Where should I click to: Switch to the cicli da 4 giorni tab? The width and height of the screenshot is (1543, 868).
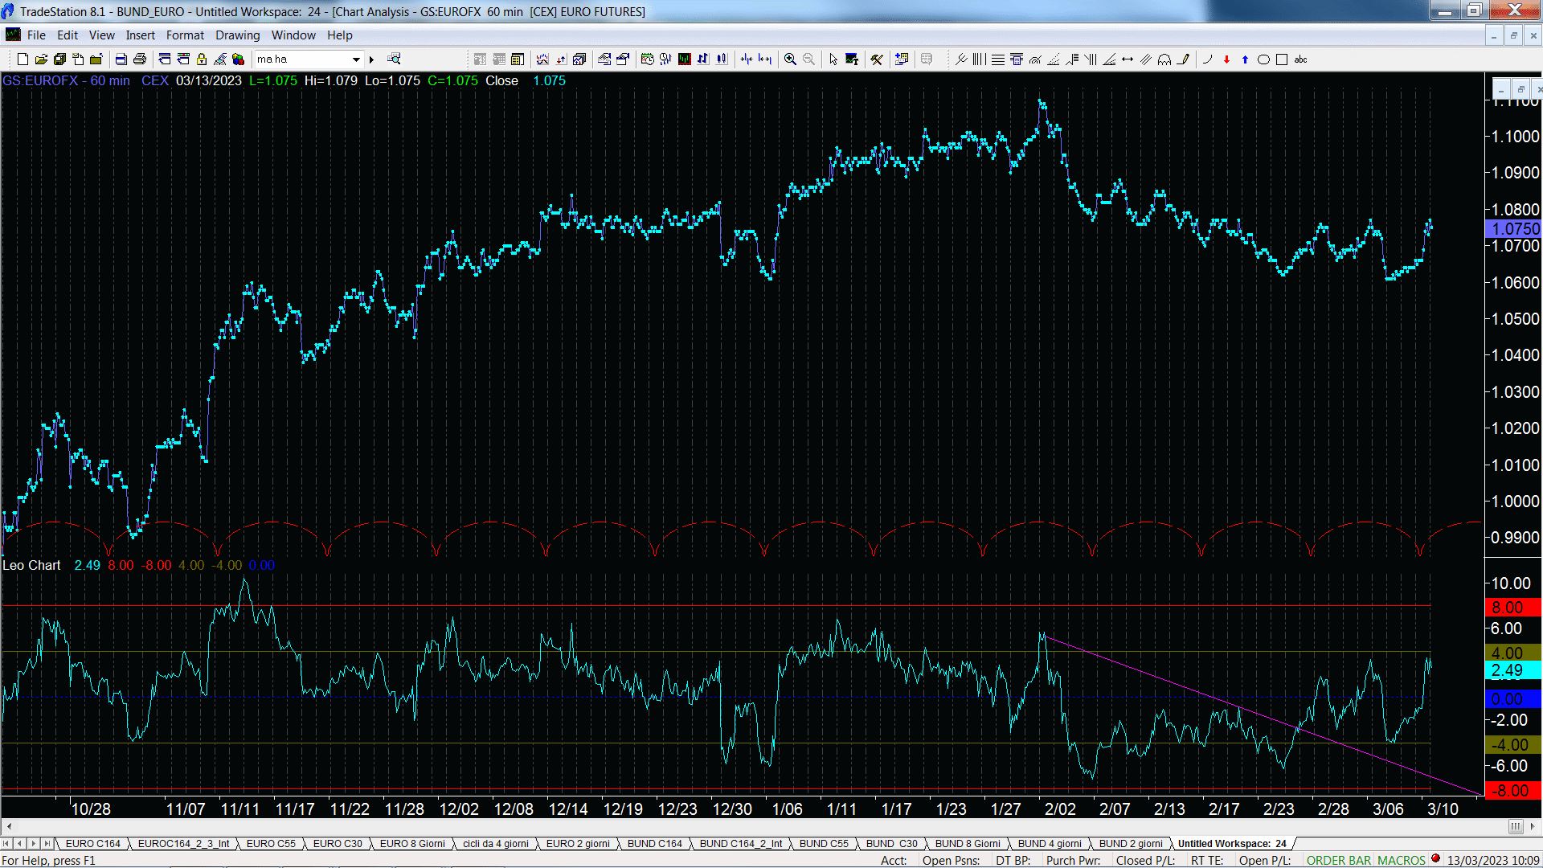(496, 844)
